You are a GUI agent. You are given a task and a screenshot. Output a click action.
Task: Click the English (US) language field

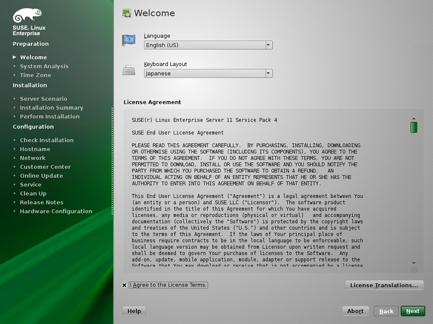(x=208, y=45)
